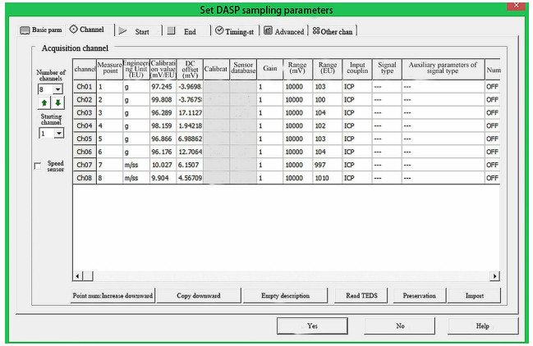Select the Ch02 row header
This screenshot has width=533, height=346.
click(x=85, y=100)
